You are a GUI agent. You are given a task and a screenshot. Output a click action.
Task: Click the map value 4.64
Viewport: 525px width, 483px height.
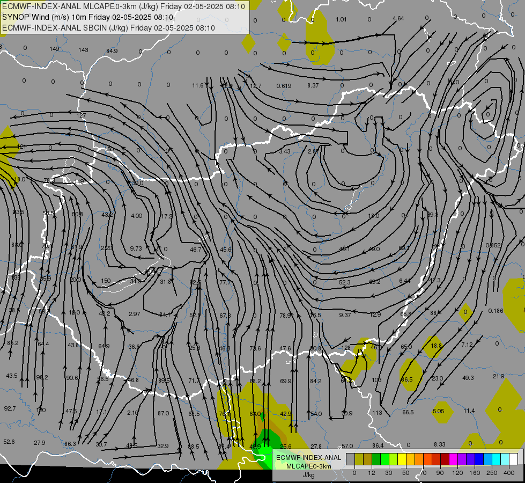point(398,18)
